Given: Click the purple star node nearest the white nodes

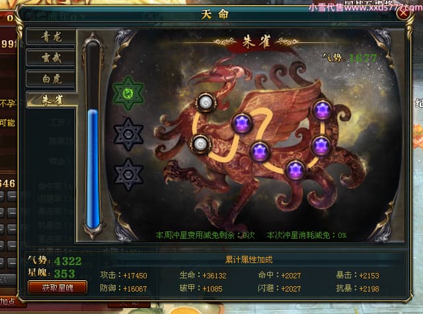Looking at the screenshot, I should click(x=242, y=123).
